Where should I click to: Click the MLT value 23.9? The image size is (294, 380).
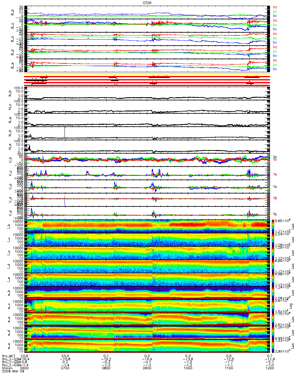point(65,356)
